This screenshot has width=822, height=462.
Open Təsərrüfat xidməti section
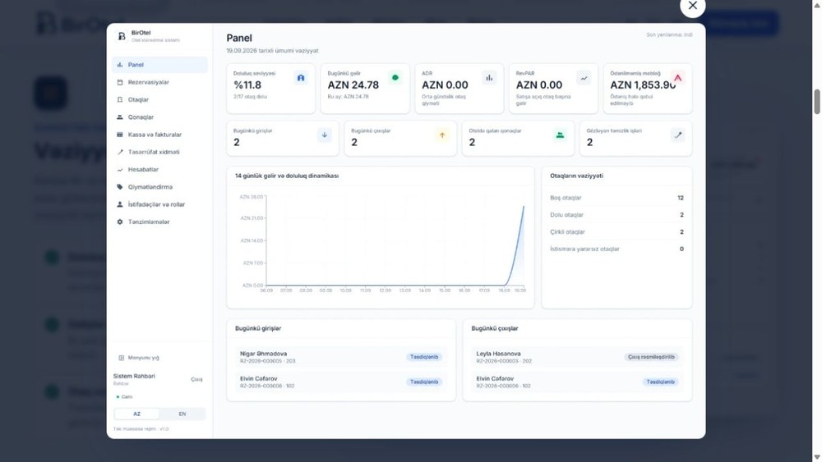click(159, 152)
